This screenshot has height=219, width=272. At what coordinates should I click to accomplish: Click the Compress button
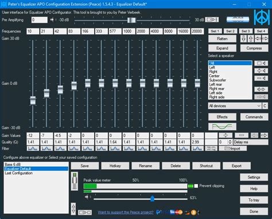[254, 48]
